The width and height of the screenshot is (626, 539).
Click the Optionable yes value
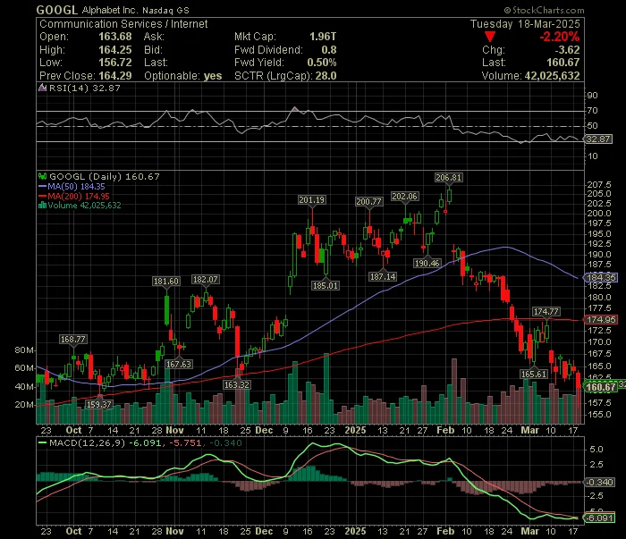click(x=213, y=75)
